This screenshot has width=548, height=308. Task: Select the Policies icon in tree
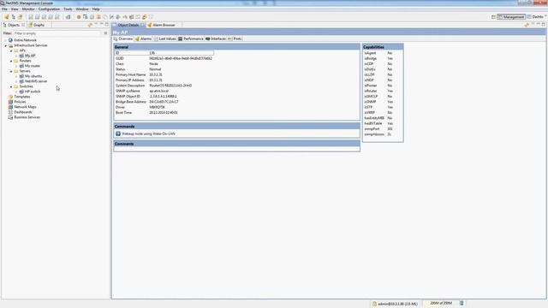pos(10,102)
